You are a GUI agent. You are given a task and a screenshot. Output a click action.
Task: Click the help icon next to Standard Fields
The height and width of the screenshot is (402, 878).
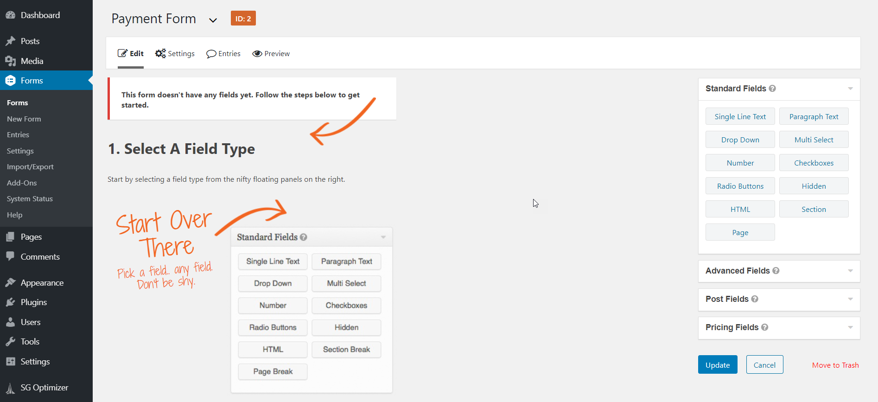click(772, 89)
